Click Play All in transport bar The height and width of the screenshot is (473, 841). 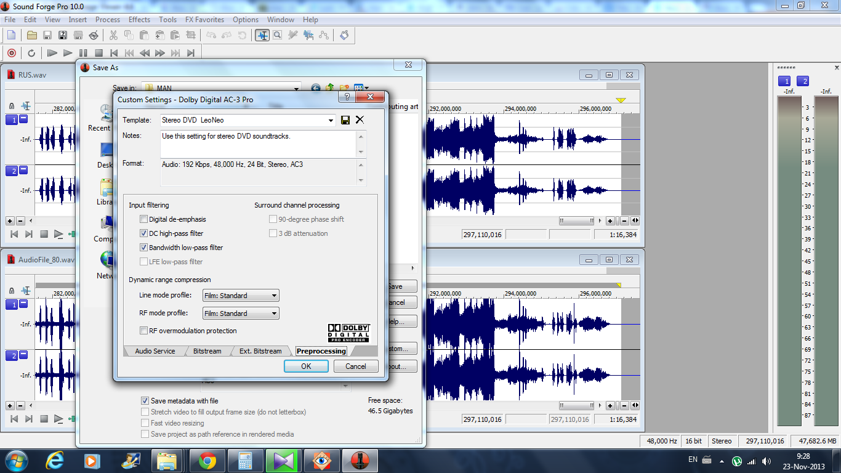click(x=52, y=53)
